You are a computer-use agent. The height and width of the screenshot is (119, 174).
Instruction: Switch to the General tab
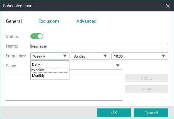tap(14, 21)
